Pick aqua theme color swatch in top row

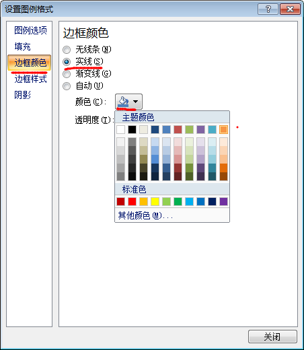tap(212, 129)
